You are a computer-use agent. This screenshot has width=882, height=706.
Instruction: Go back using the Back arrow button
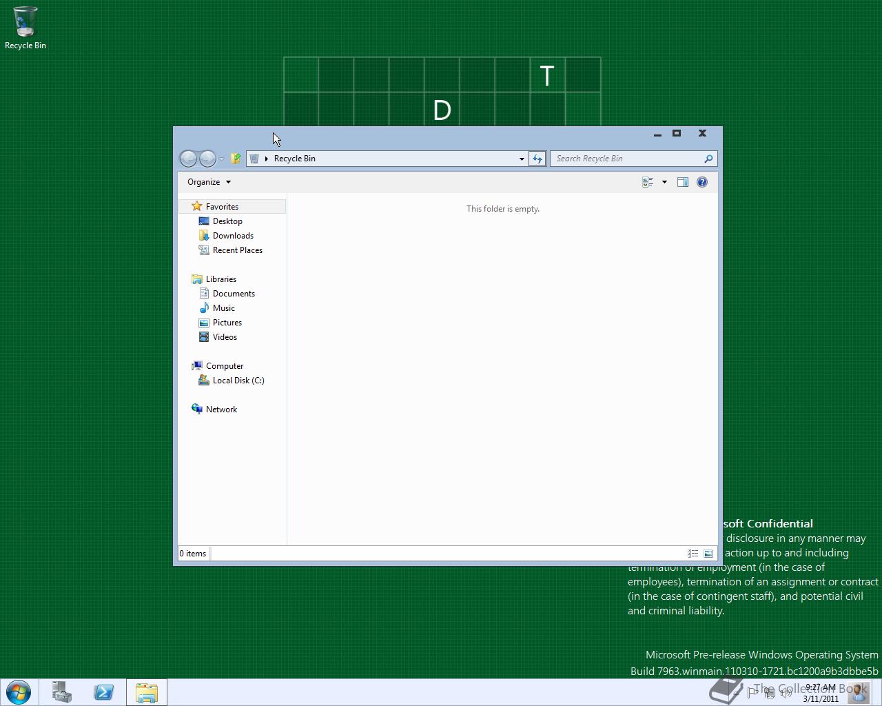tap(188, 159)
